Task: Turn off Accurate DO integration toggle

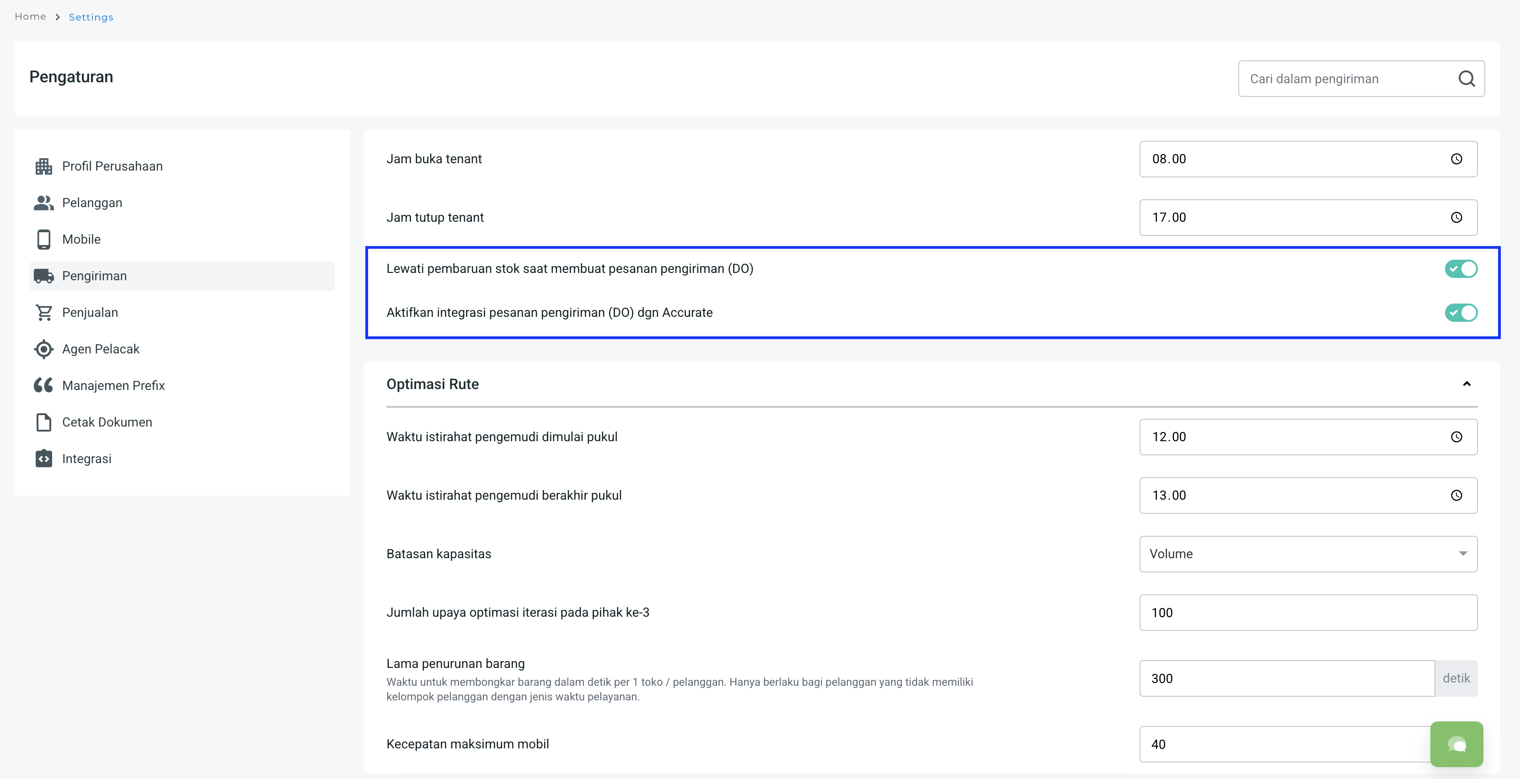Action: [1461, 313]
